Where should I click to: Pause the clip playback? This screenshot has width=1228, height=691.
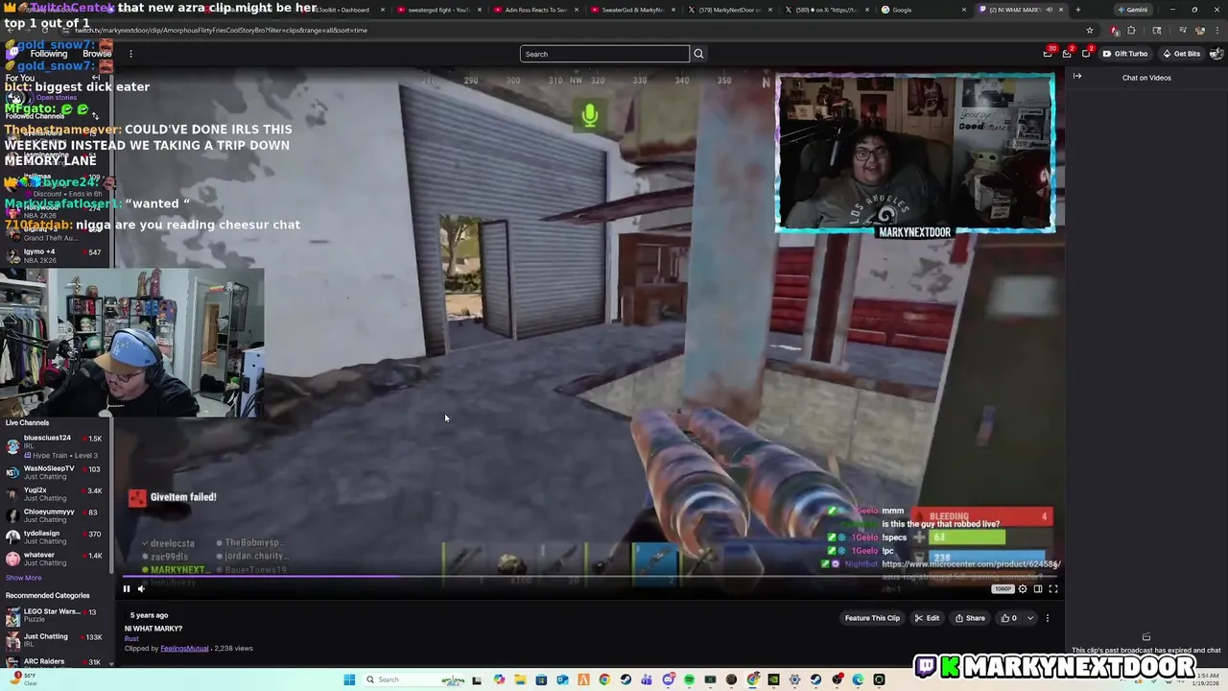126,589
